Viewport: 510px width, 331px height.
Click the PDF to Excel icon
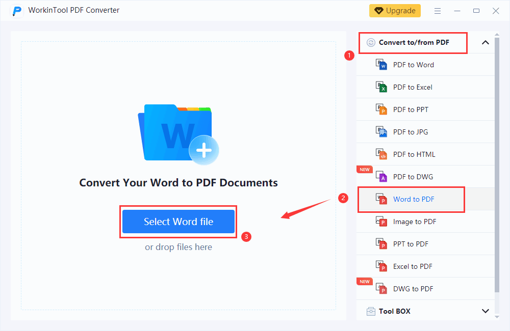(x=381, y=87)
